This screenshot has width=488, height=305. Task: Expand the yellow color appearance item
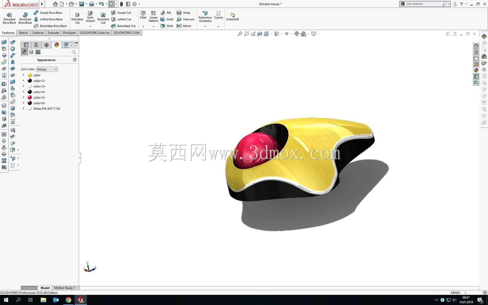(24, 75)
